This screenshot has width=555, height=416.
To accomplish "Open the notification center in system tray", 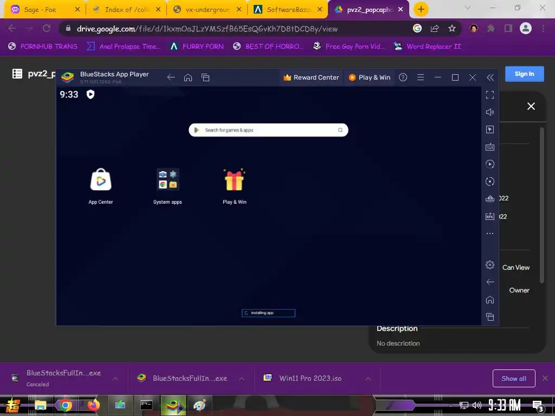I will pyautogui.click(x=538, y=406).
